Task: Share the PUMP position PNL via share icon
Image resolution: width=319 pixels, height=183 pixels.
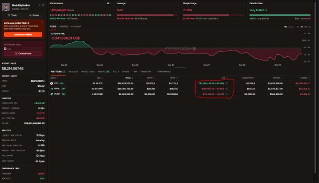Action: pyautogui.click(x=227, y=94)
